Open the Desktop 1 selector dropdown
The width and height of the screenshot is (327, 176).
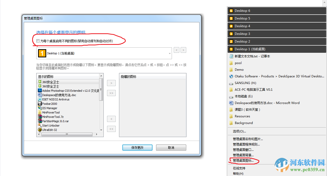coord(169,53)
